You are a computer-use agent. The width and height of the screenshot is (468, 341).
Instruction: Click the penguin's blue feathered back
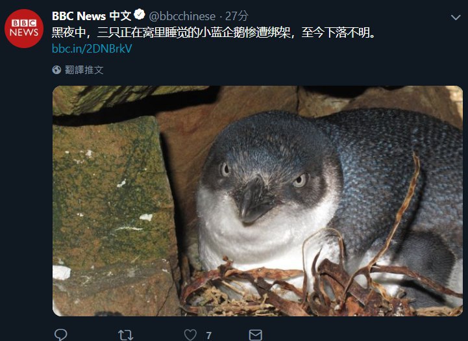click(397, 167)
